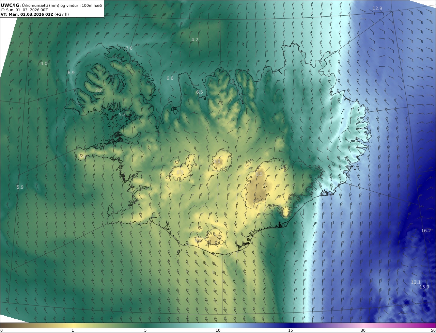Click the valid time line 'VT: Mán. 02.03.2026 03Z'

click(x=27, y=15)
